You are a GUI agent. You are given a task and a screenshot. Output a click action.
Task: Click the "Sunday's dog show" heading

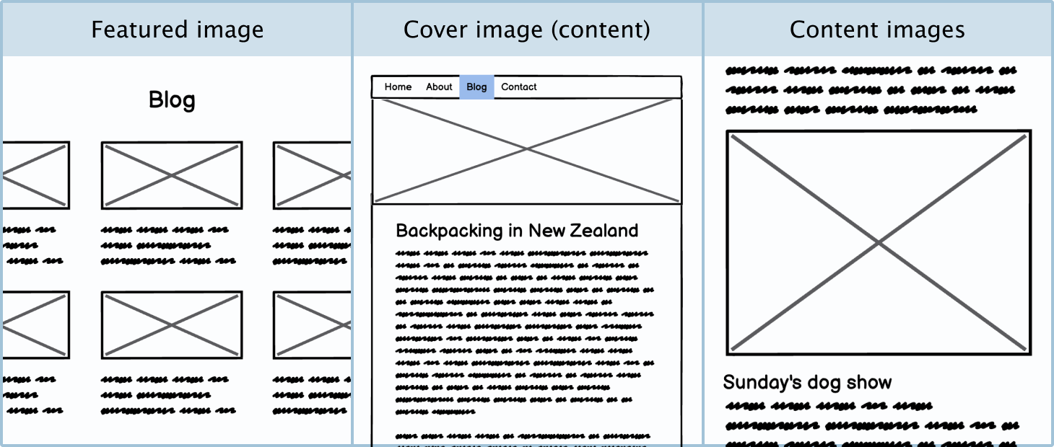coord(807,382)
